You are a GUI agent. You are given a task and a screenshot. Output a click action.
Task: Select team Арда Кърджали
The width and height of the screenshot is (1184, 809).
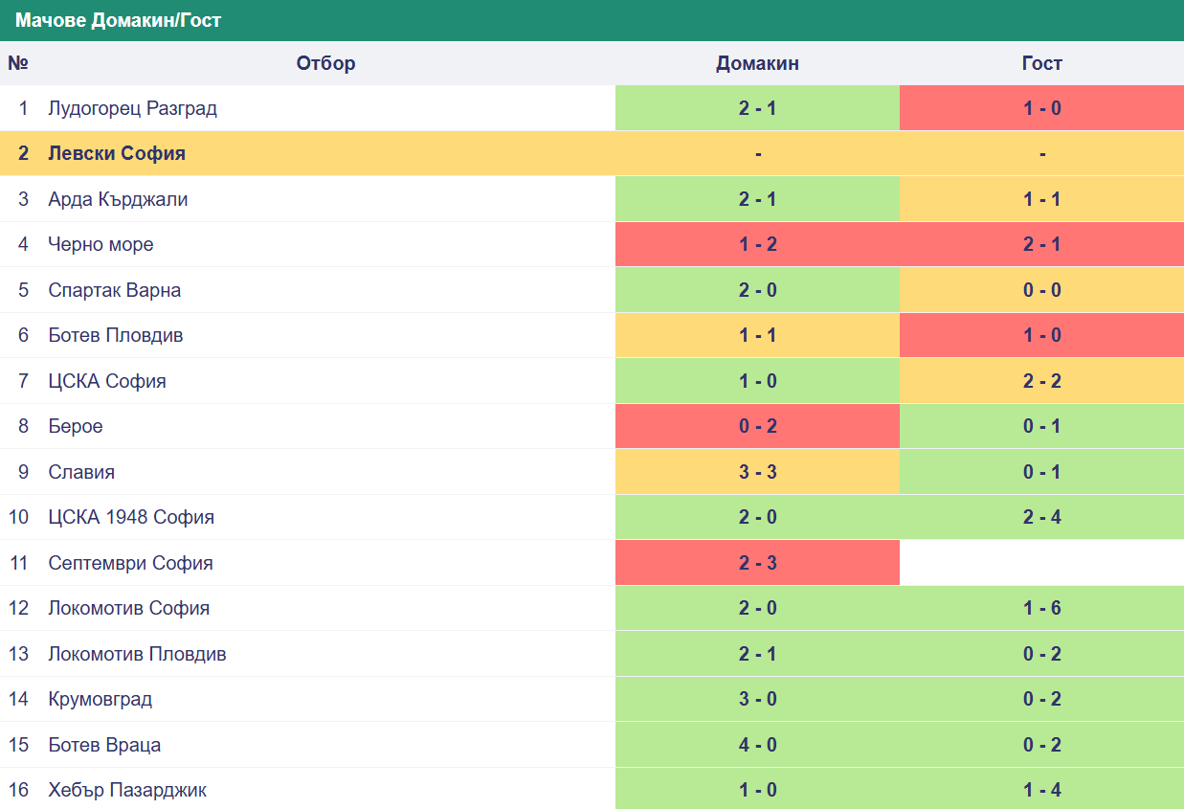click(x=118, y=199)
